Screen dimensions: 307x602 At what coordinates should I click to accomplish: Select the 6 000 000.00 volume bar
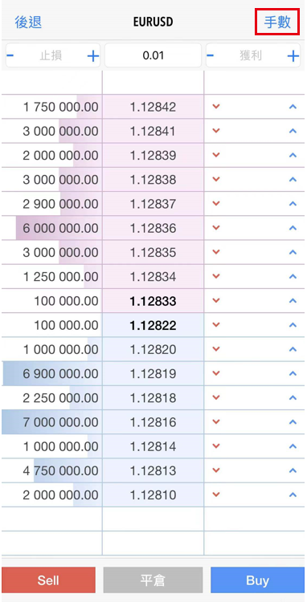tap(59, 228)
